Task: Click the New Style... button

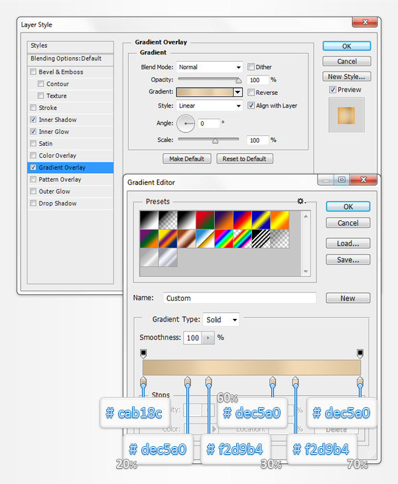Action: [348, 77]
